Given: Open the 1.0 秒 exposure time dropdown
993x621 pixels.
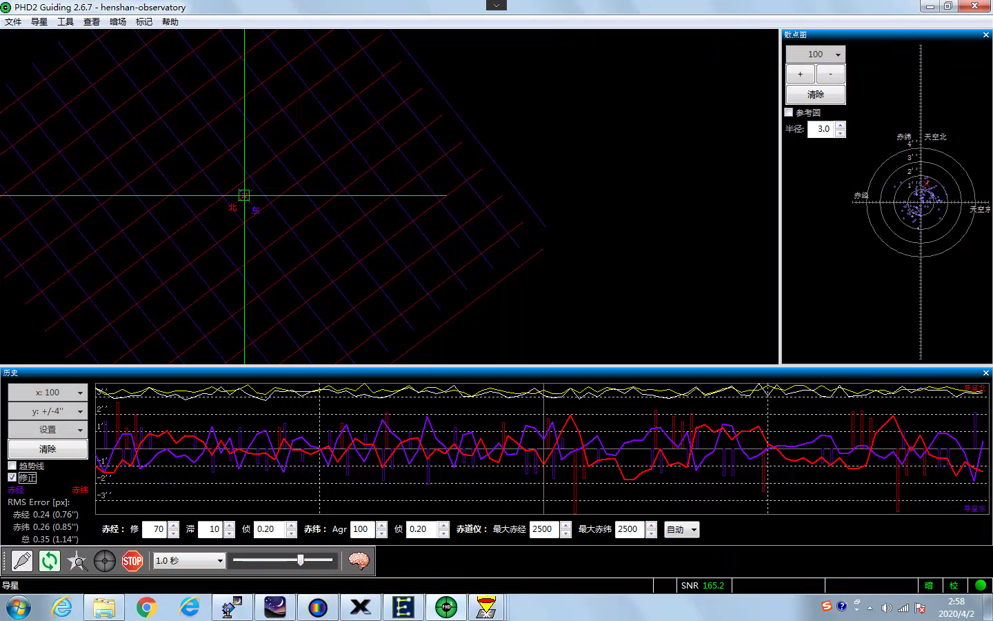Looking at the screenshot, I should (x=190, y=561).
